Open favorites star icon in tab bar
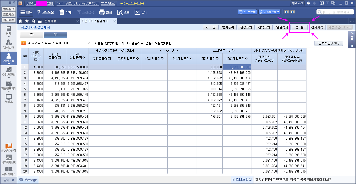Viewport: 356px width, 184px height. tap(27, 21)
